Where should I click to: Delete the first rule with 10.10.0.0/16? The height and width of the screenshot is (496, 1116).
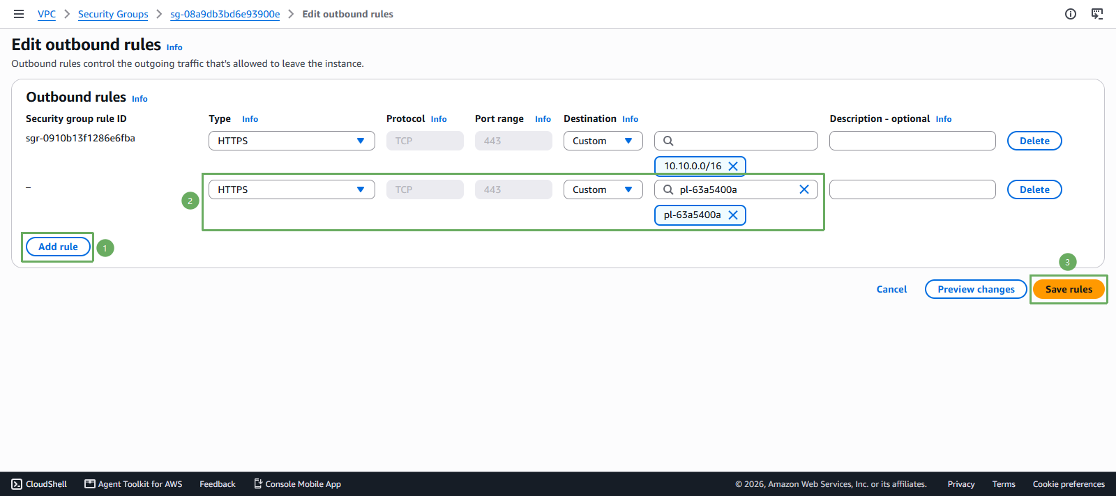click(1034, 141)
